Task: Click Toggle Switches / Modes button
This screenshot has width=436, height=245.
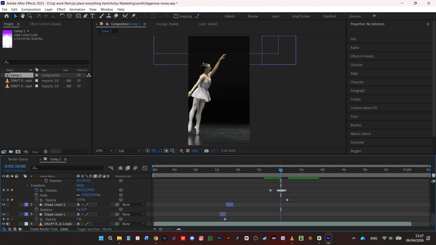Action: [x=94, y=229]
